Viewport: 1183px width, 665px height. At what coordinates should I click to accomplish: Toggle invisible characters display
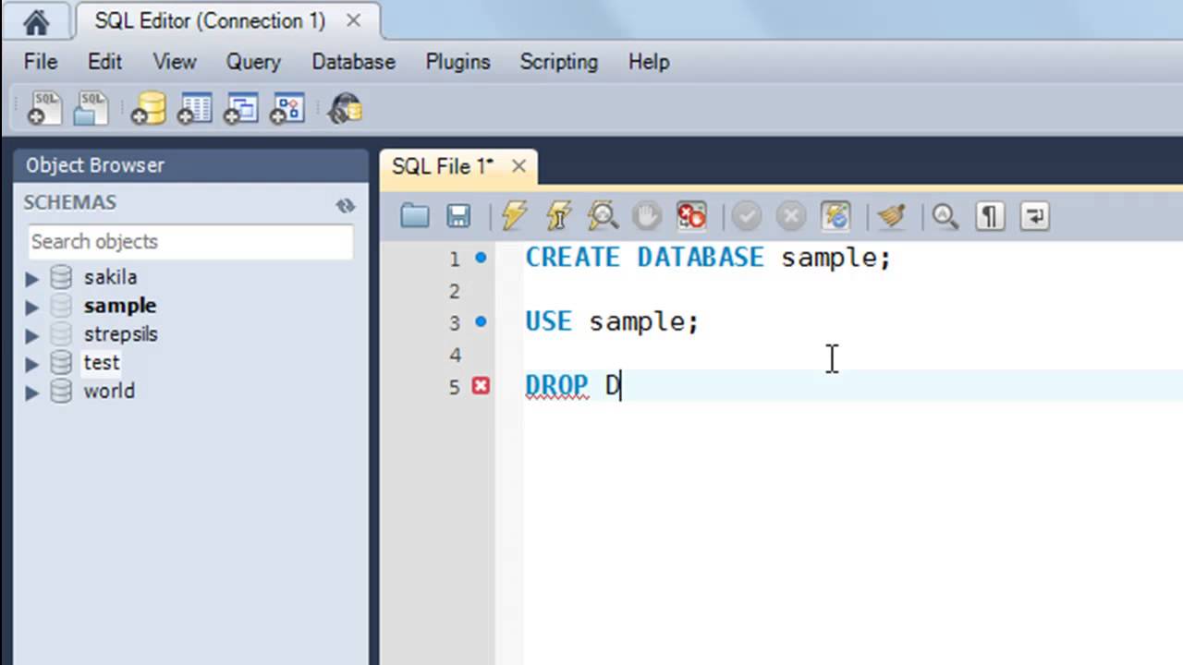pyautogui.click(x=990, y=216)
